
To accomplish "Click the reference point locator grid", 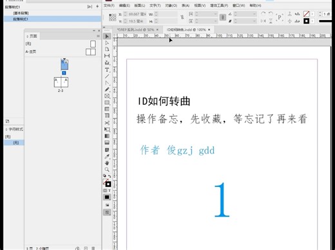I will 112,17.
